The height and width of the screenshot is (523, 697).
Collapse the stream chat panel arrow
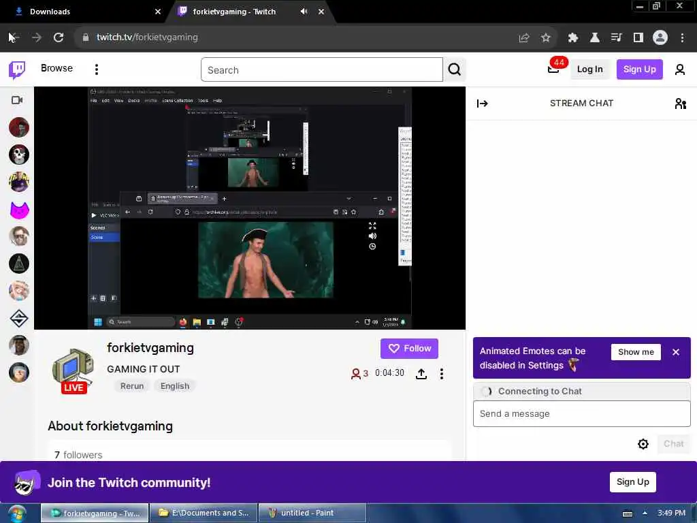[483, 104]
